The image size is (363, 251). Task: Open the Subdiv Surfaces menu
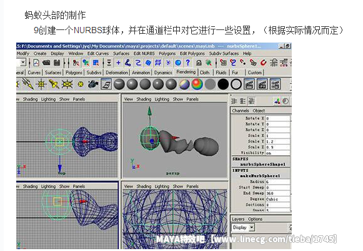pos(224,54)
